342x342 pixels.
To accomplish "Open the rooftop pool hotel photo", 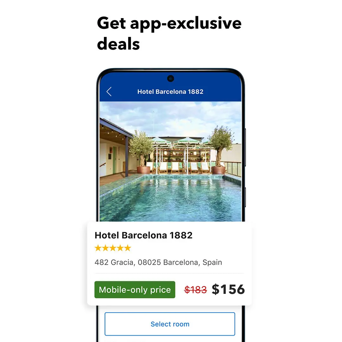I will click(171, 161).
